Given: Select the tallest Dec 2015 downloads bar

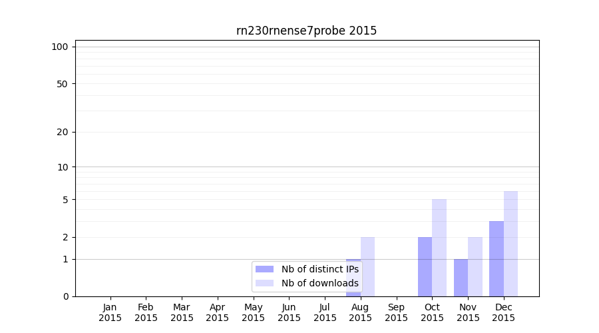Looking at the screenshot, I should point(510,244).
